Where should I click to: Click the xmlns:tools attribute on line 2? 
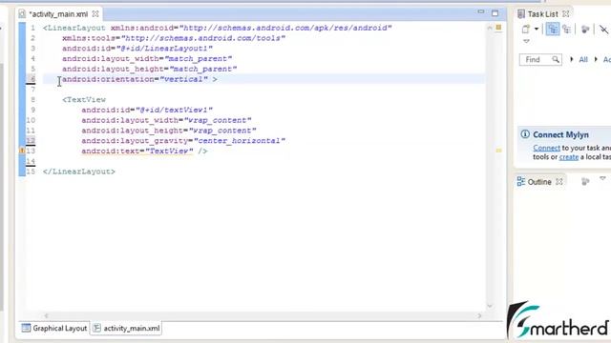tap(174, 38)
